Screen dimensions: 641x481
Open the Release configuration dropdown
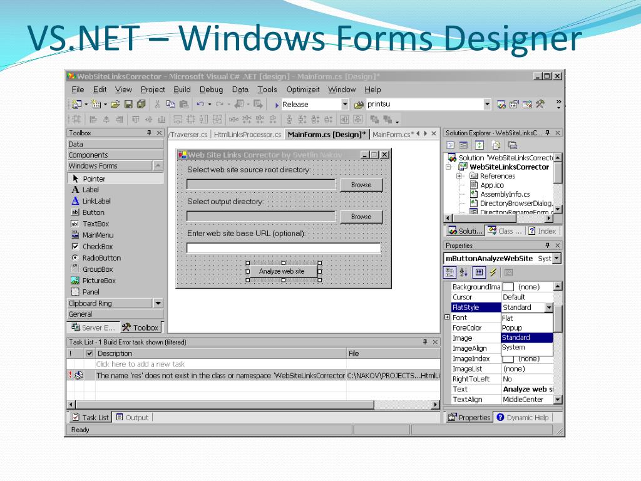345,105
